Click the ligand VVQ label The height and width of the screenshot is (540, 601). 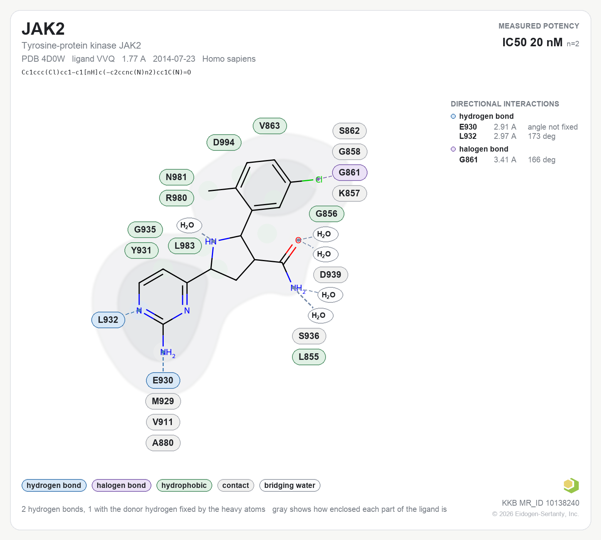pyautogui.click(x=93, y=59)
